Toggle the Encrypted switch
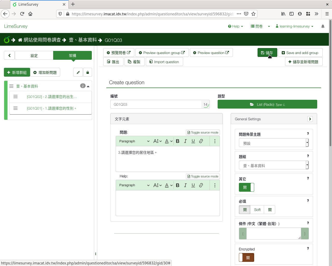The width and height of the screenshot is (332, 266). (x=246, y=258)
